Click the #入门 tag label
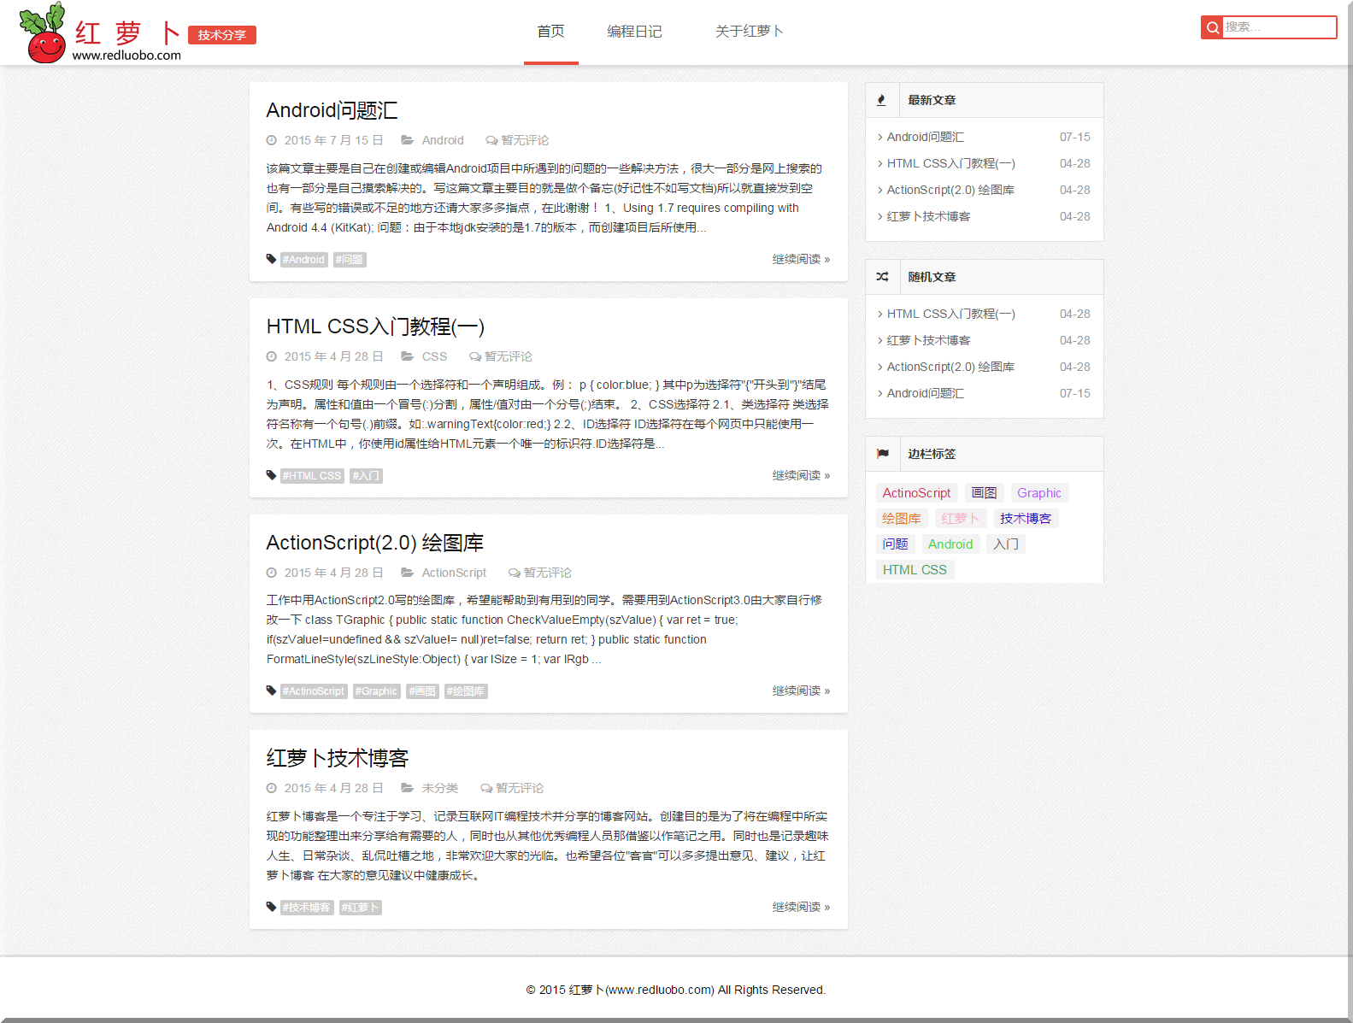Image resolution: width=1353 pixels, height=1023 pixels. 366,476
